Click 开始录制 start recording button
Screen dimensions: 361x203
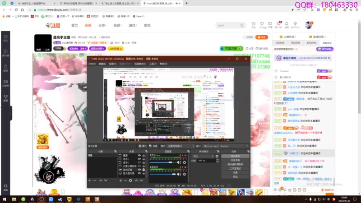[235, 160]
